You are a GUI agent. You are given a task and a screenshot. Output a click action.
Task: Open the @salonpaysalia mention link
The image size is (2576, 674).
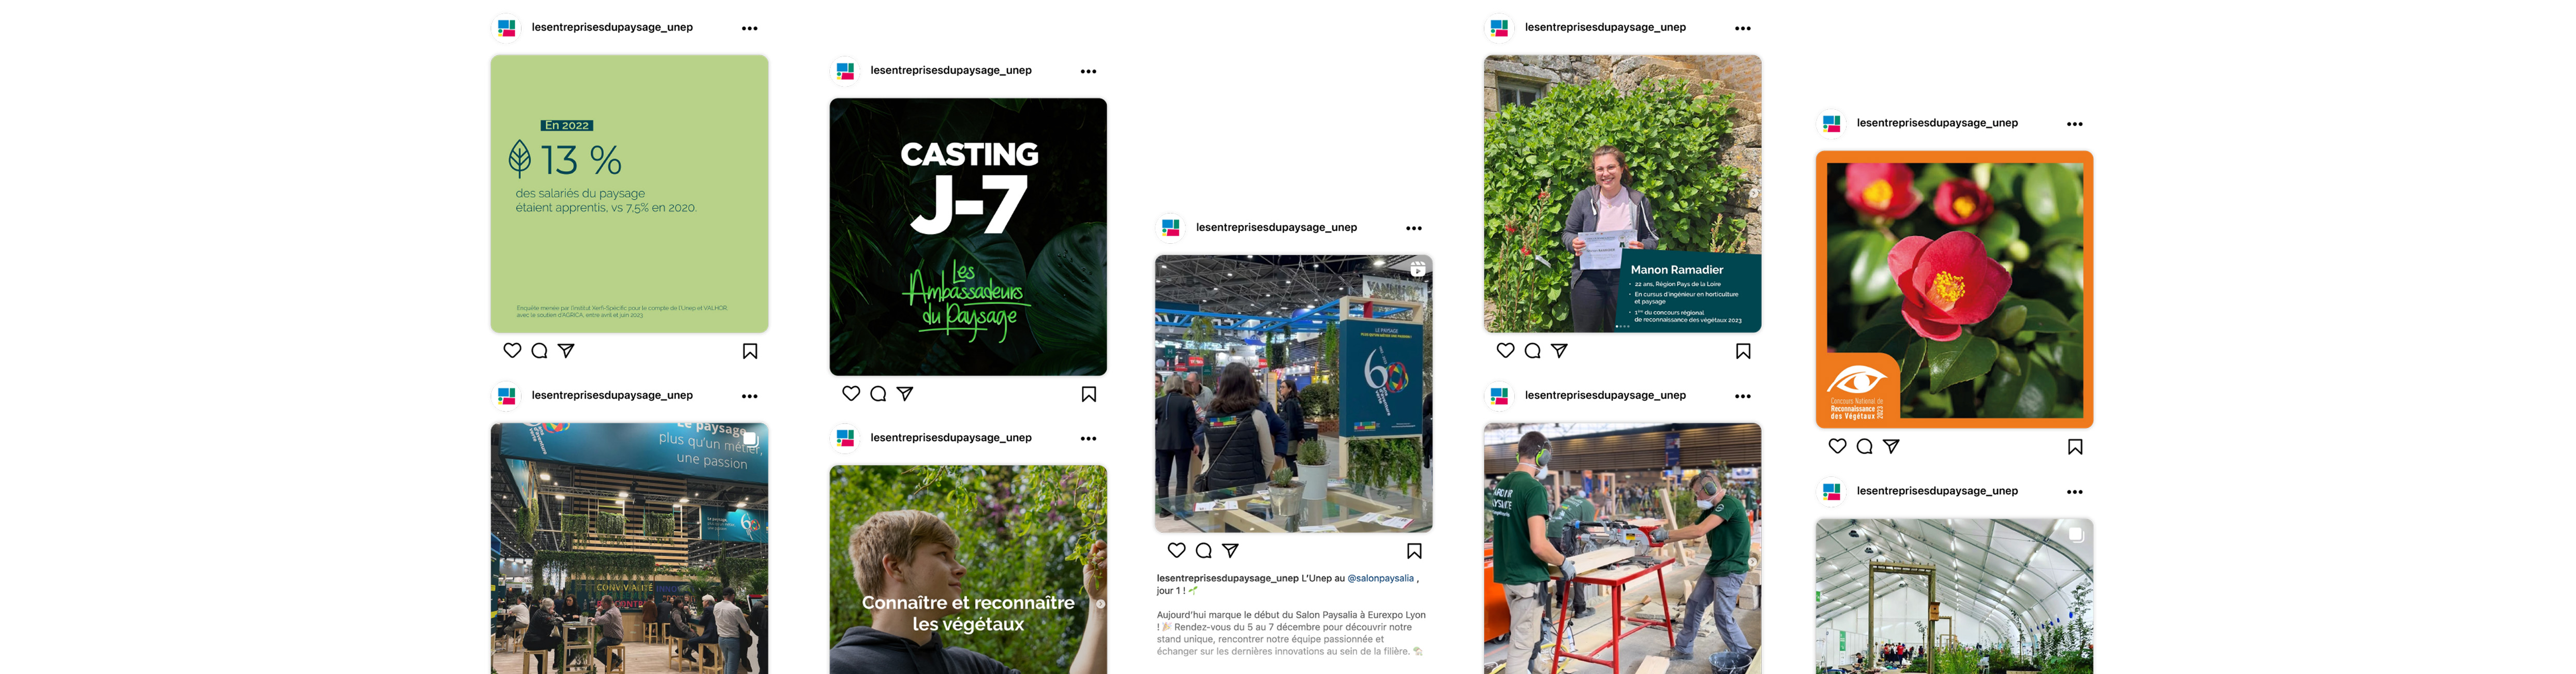(x=1381, y=578)
